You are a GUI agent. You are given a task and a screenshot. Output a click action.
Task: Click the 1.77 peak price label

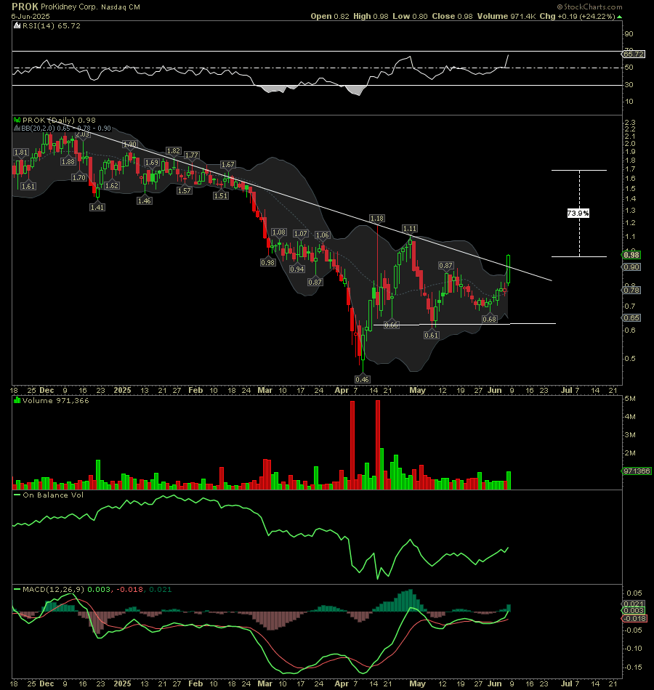click(x=192, y=155)
